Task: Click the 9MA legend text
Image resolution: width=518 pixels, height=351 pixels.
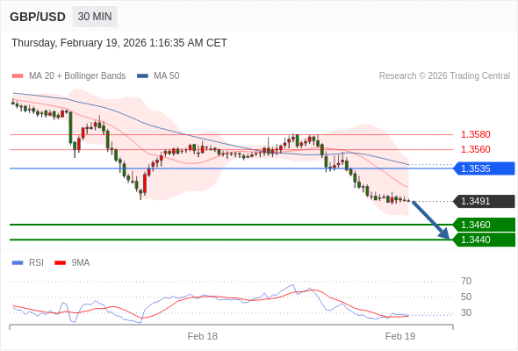Action: coord(81,263)
